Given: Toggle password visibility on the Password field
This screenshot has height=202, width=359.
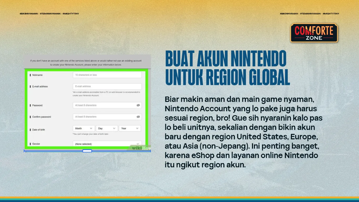Looking at the screenshot, I should click(x=138, y=105).
